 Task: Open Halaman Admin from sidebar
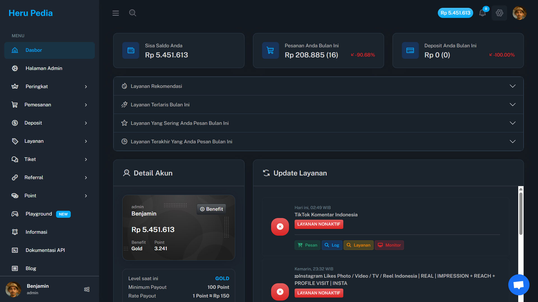(44, 68)
